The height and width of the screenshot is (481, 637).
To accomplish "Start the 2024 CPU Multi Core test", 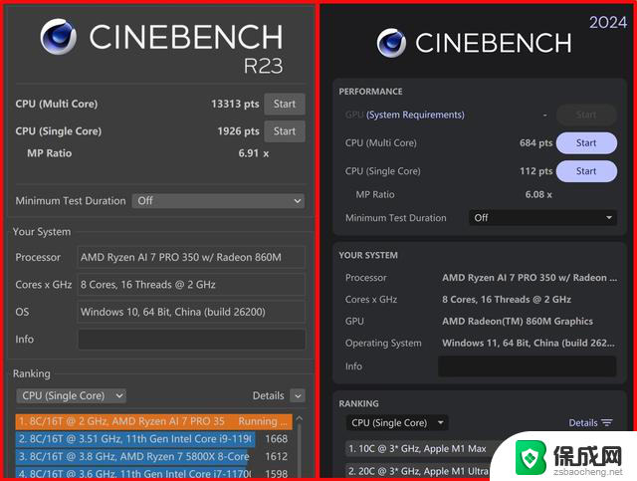I will tap(586, 143).
